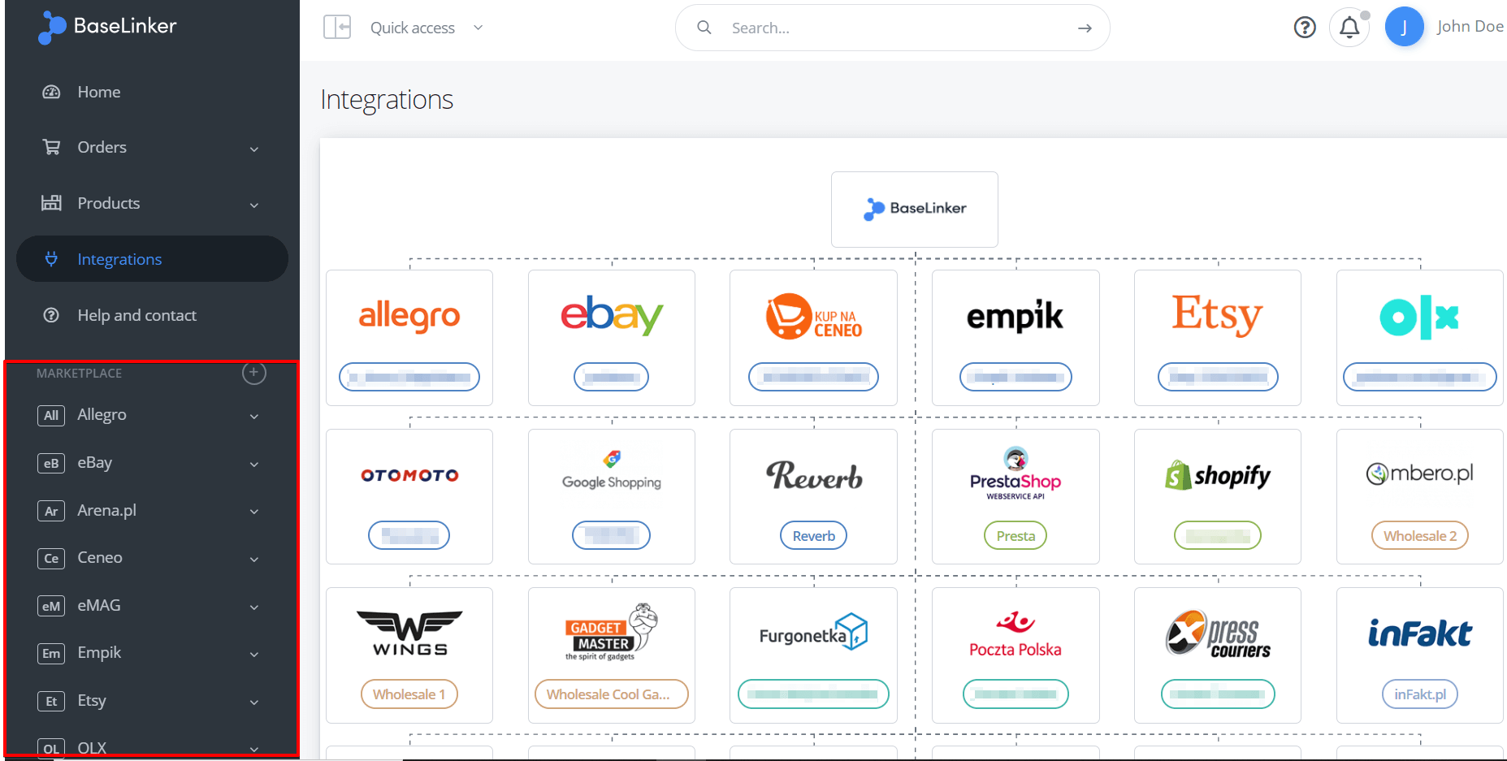Expand Allegro marketplace submenu
The image size is (1507, 761).
tap(254, 416)
